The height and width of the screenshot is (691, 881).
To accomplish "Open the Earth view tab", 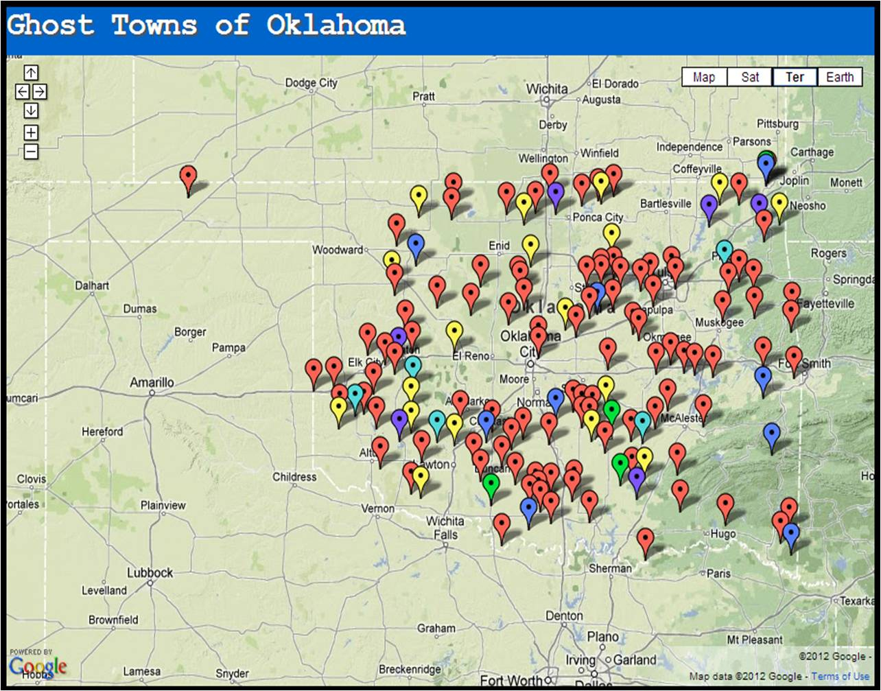I will point(840,77).
